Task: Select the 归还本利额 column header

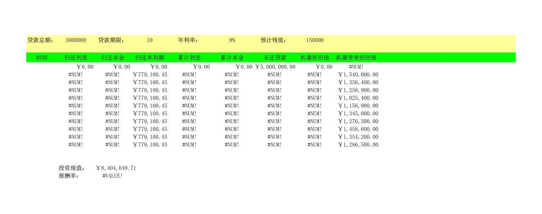Action: tap(150, 58)
